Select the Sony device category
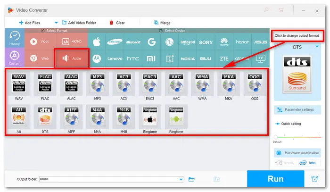Screen dimensions: 330x192 pos(206,42)
